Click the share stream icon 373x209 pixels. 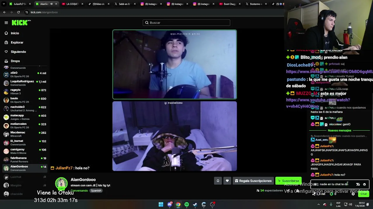pos(288,191)
